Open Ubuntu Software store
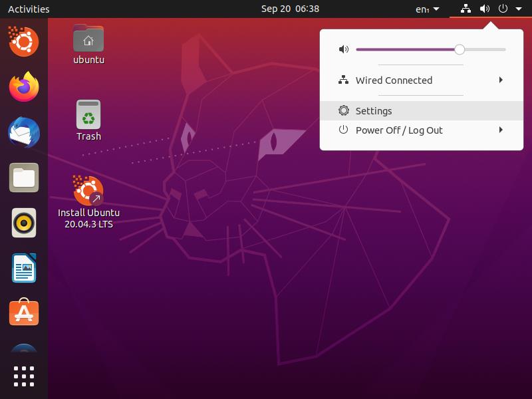The width and height of the screenshot is (532, 399). (24, 313)
